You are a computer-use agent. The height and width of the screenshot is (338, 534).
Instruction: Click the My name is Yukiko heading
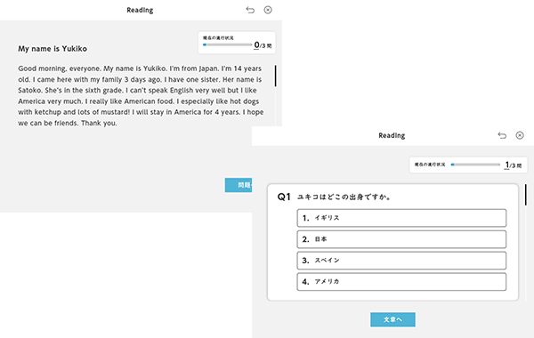[53, 49]
